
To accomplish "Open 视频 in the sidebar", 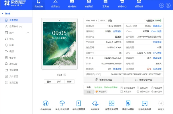I will (x=16, y=51).
